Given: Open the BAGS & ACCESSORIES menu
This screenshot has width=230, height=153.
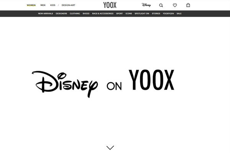Looking at the screenshot, I should pos(103,14).
